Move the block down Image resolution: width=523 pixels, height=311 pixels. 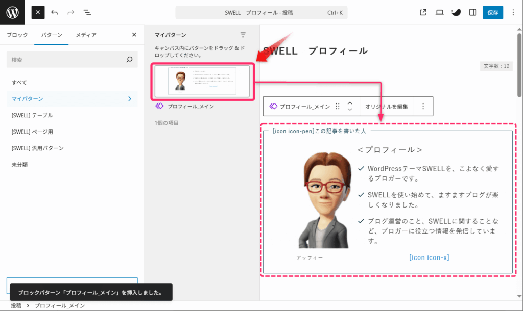pyautogui.click(x=350, y=109)
